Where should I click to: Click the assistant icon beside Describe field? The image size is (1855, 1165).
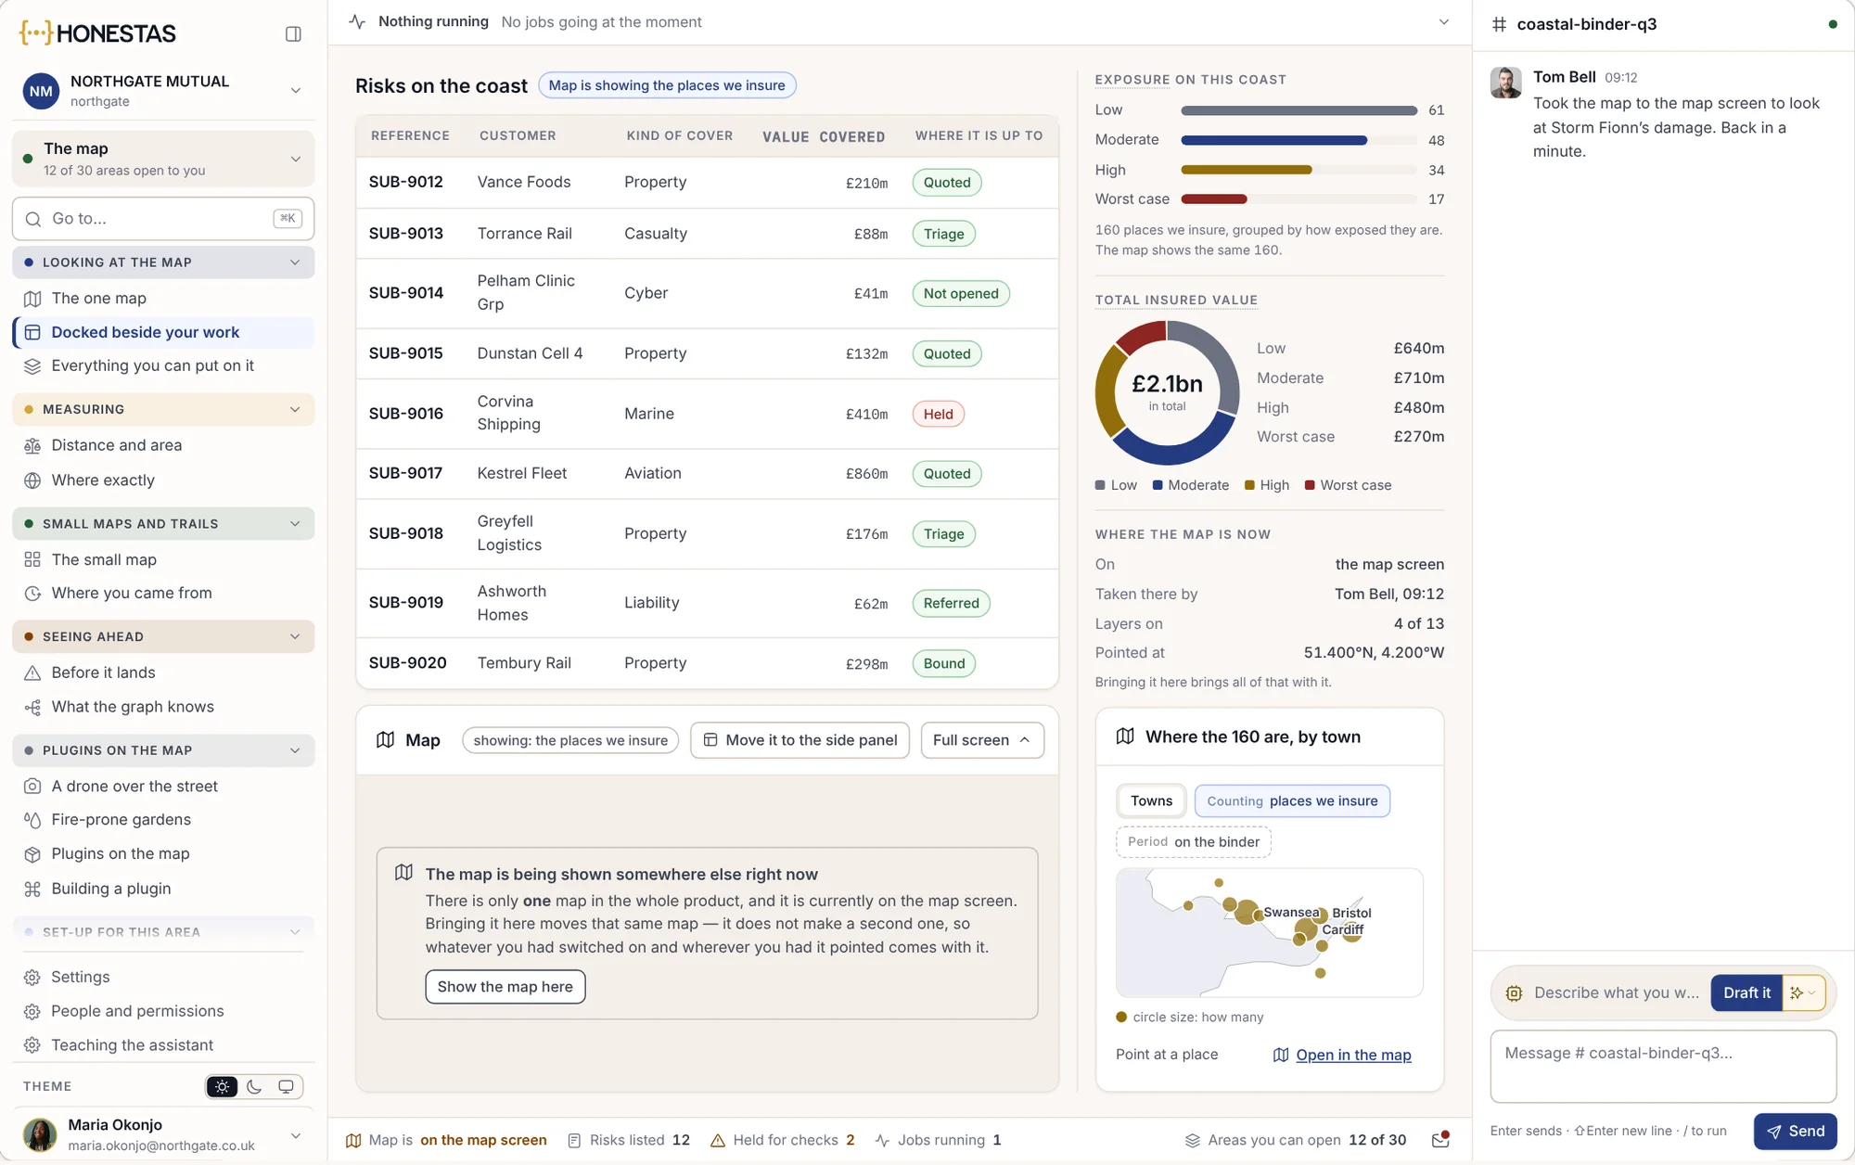1514,993
